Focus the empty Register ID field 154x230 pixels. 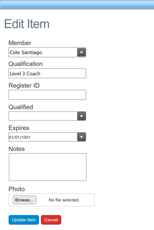(47, 95)
